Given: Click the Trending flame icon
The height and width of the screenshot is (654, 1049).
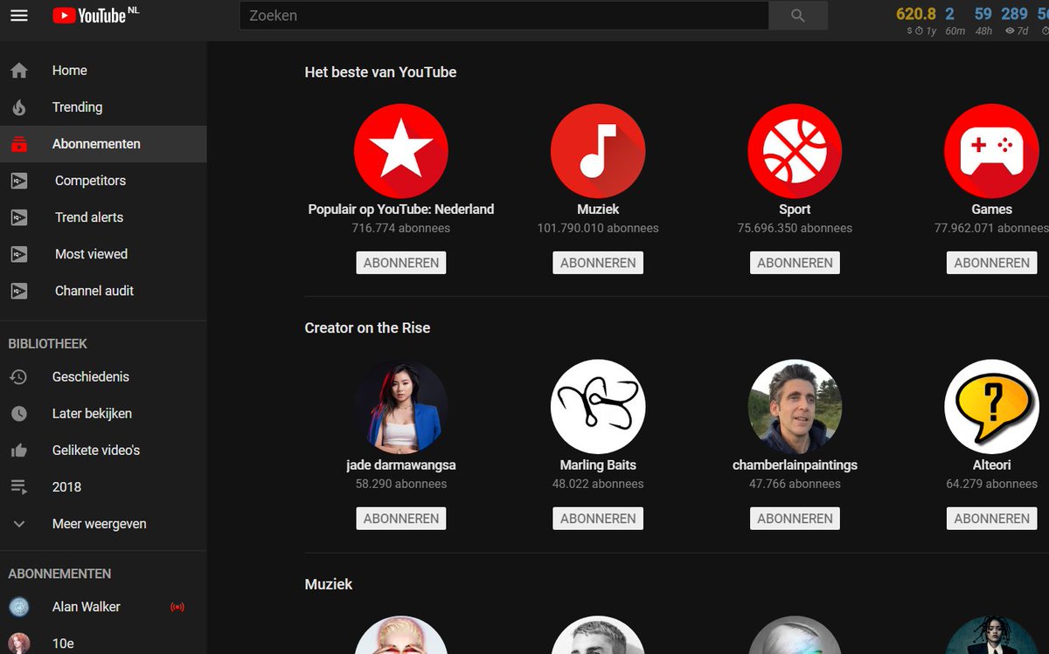Looking at the screenshot, I should pos(19,107).
